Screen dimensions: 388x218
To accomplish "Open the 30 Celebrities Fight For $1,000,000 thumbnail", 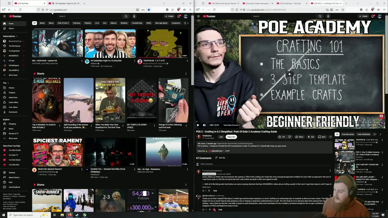I will (x=110, y=43).
